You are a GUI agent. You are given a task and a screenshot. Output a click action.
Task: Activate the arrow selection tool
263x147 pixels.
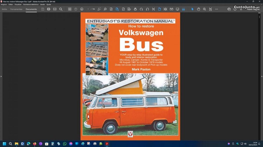click(x=192, y=9)
